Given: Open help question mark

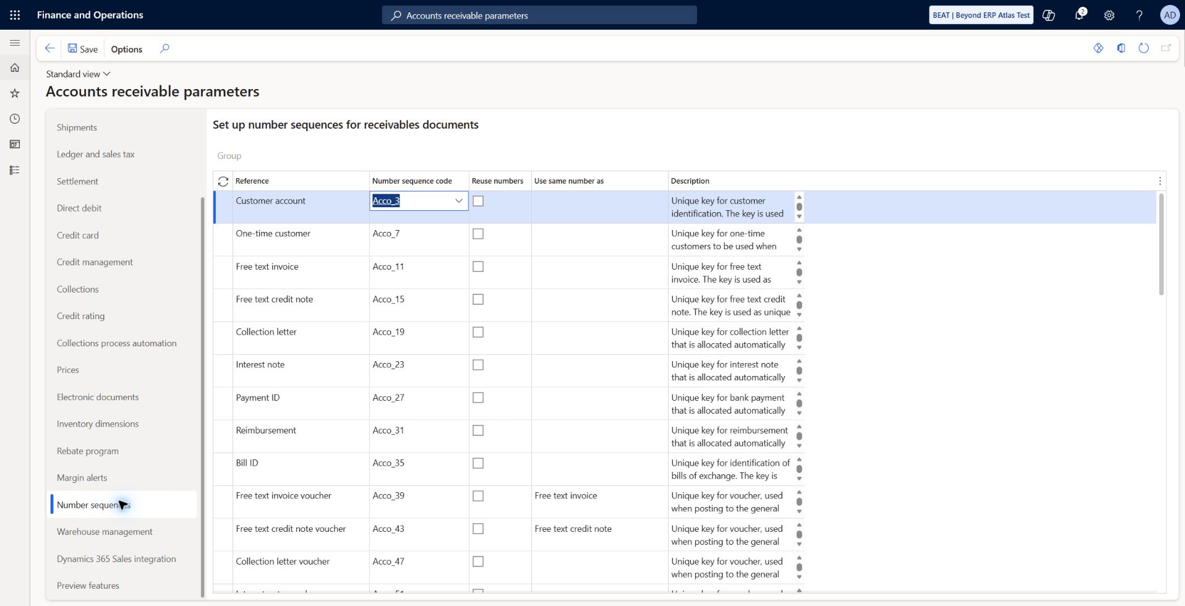Looking at the screenshot, I should tap(1139, 15).
